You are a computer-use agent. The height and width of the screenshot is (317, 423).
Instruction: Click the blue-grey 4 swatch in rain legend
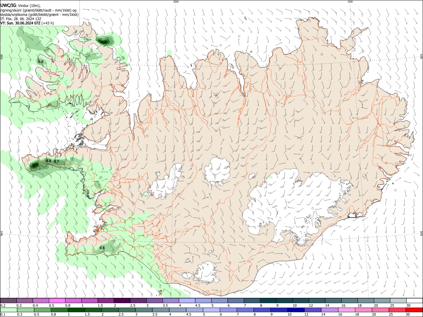177,310
